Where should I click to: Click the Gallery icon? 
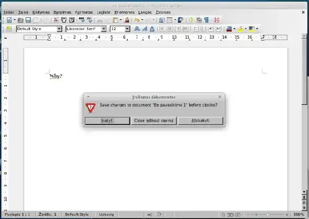tap(199, 20)
